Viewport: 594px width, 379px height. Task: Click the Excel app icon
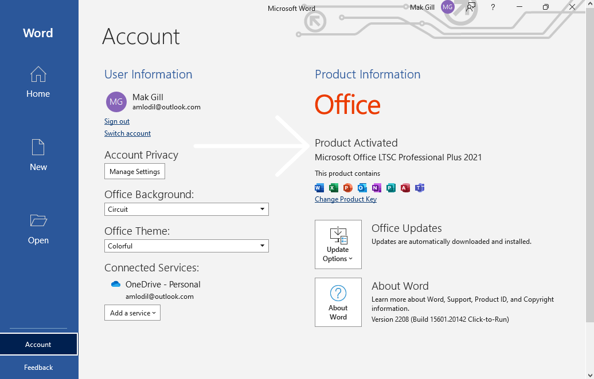coord(333,188)
